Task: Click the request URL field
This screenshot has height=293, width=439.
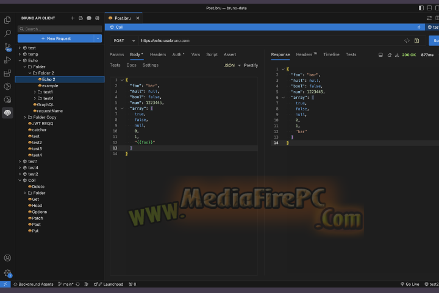Action: [270, 41]
